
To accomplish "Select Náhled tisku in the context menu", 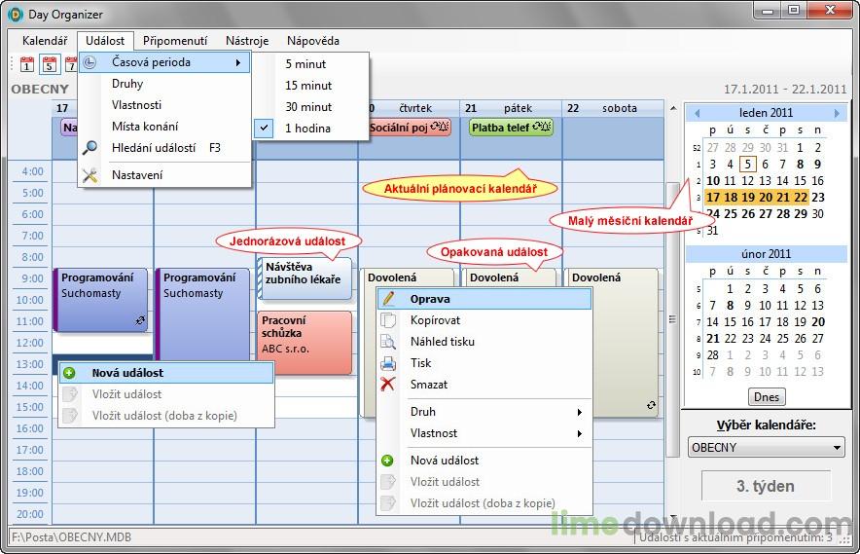I will click(x=484, y=342).
